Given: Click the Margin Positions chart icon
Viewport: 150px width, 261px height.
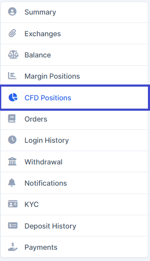Looking at the screenshot, I should (12, 76).
